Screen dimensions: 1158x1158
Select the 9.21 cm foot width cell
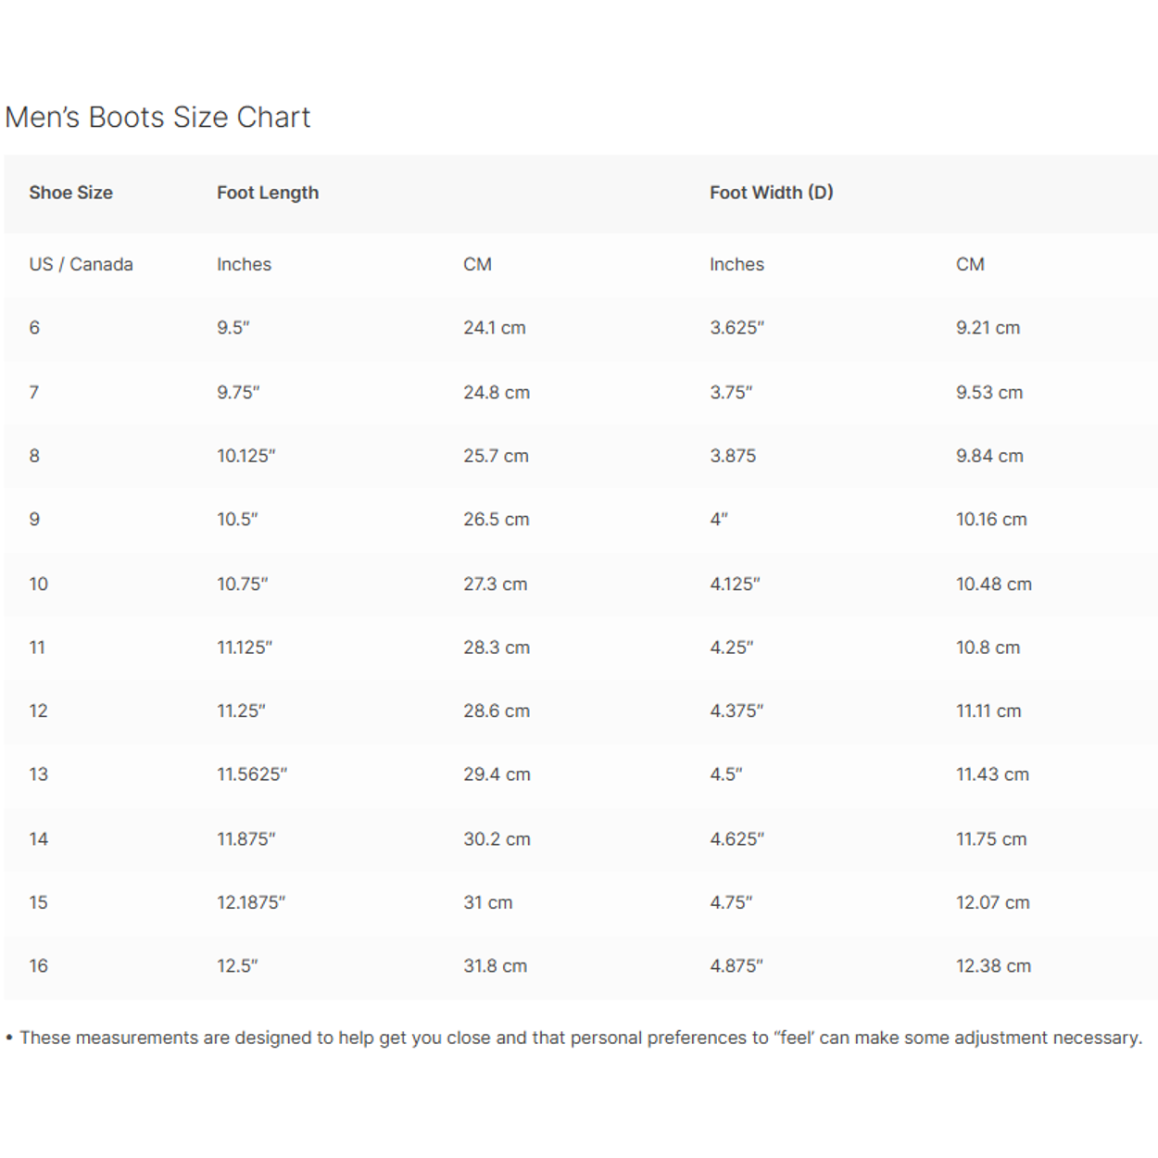point(988,328)
